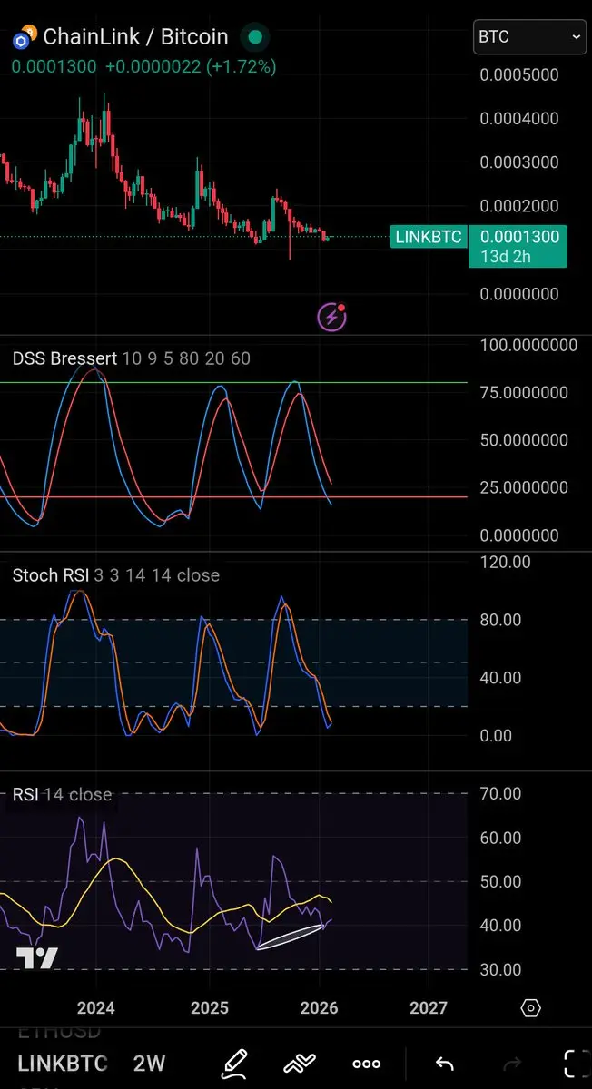Tap the 0.0001300 current price value
Viewport: 592px width, 1089px height.
coord(519,237)
